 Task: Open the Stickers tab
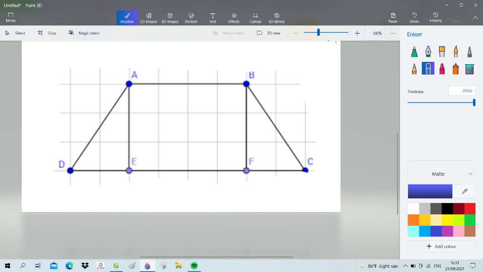[x=191, y=17]
